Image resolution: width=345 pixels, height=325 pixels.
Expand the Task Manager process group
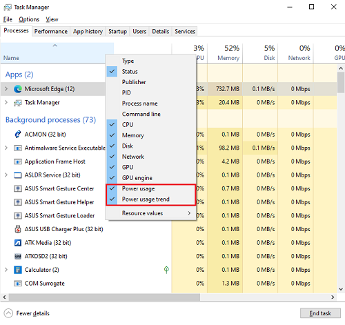(x=6, y=103)
